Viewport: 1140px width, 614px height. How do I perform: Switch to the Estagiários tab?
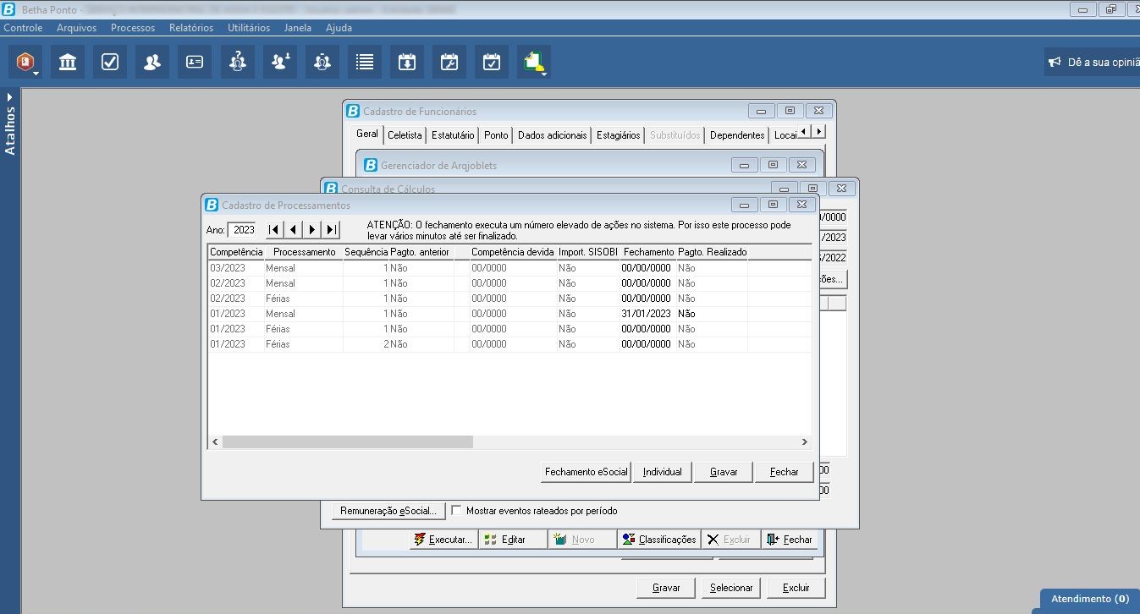[618, 135]
